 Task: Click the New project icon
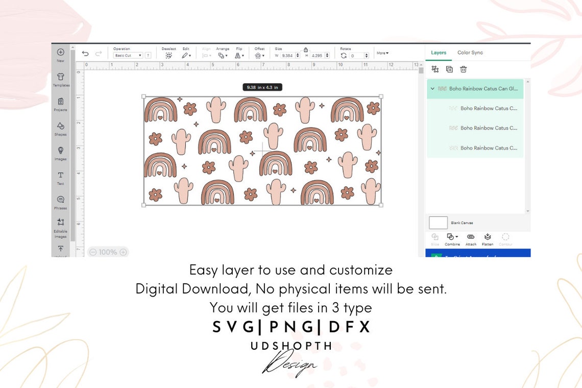61,53
